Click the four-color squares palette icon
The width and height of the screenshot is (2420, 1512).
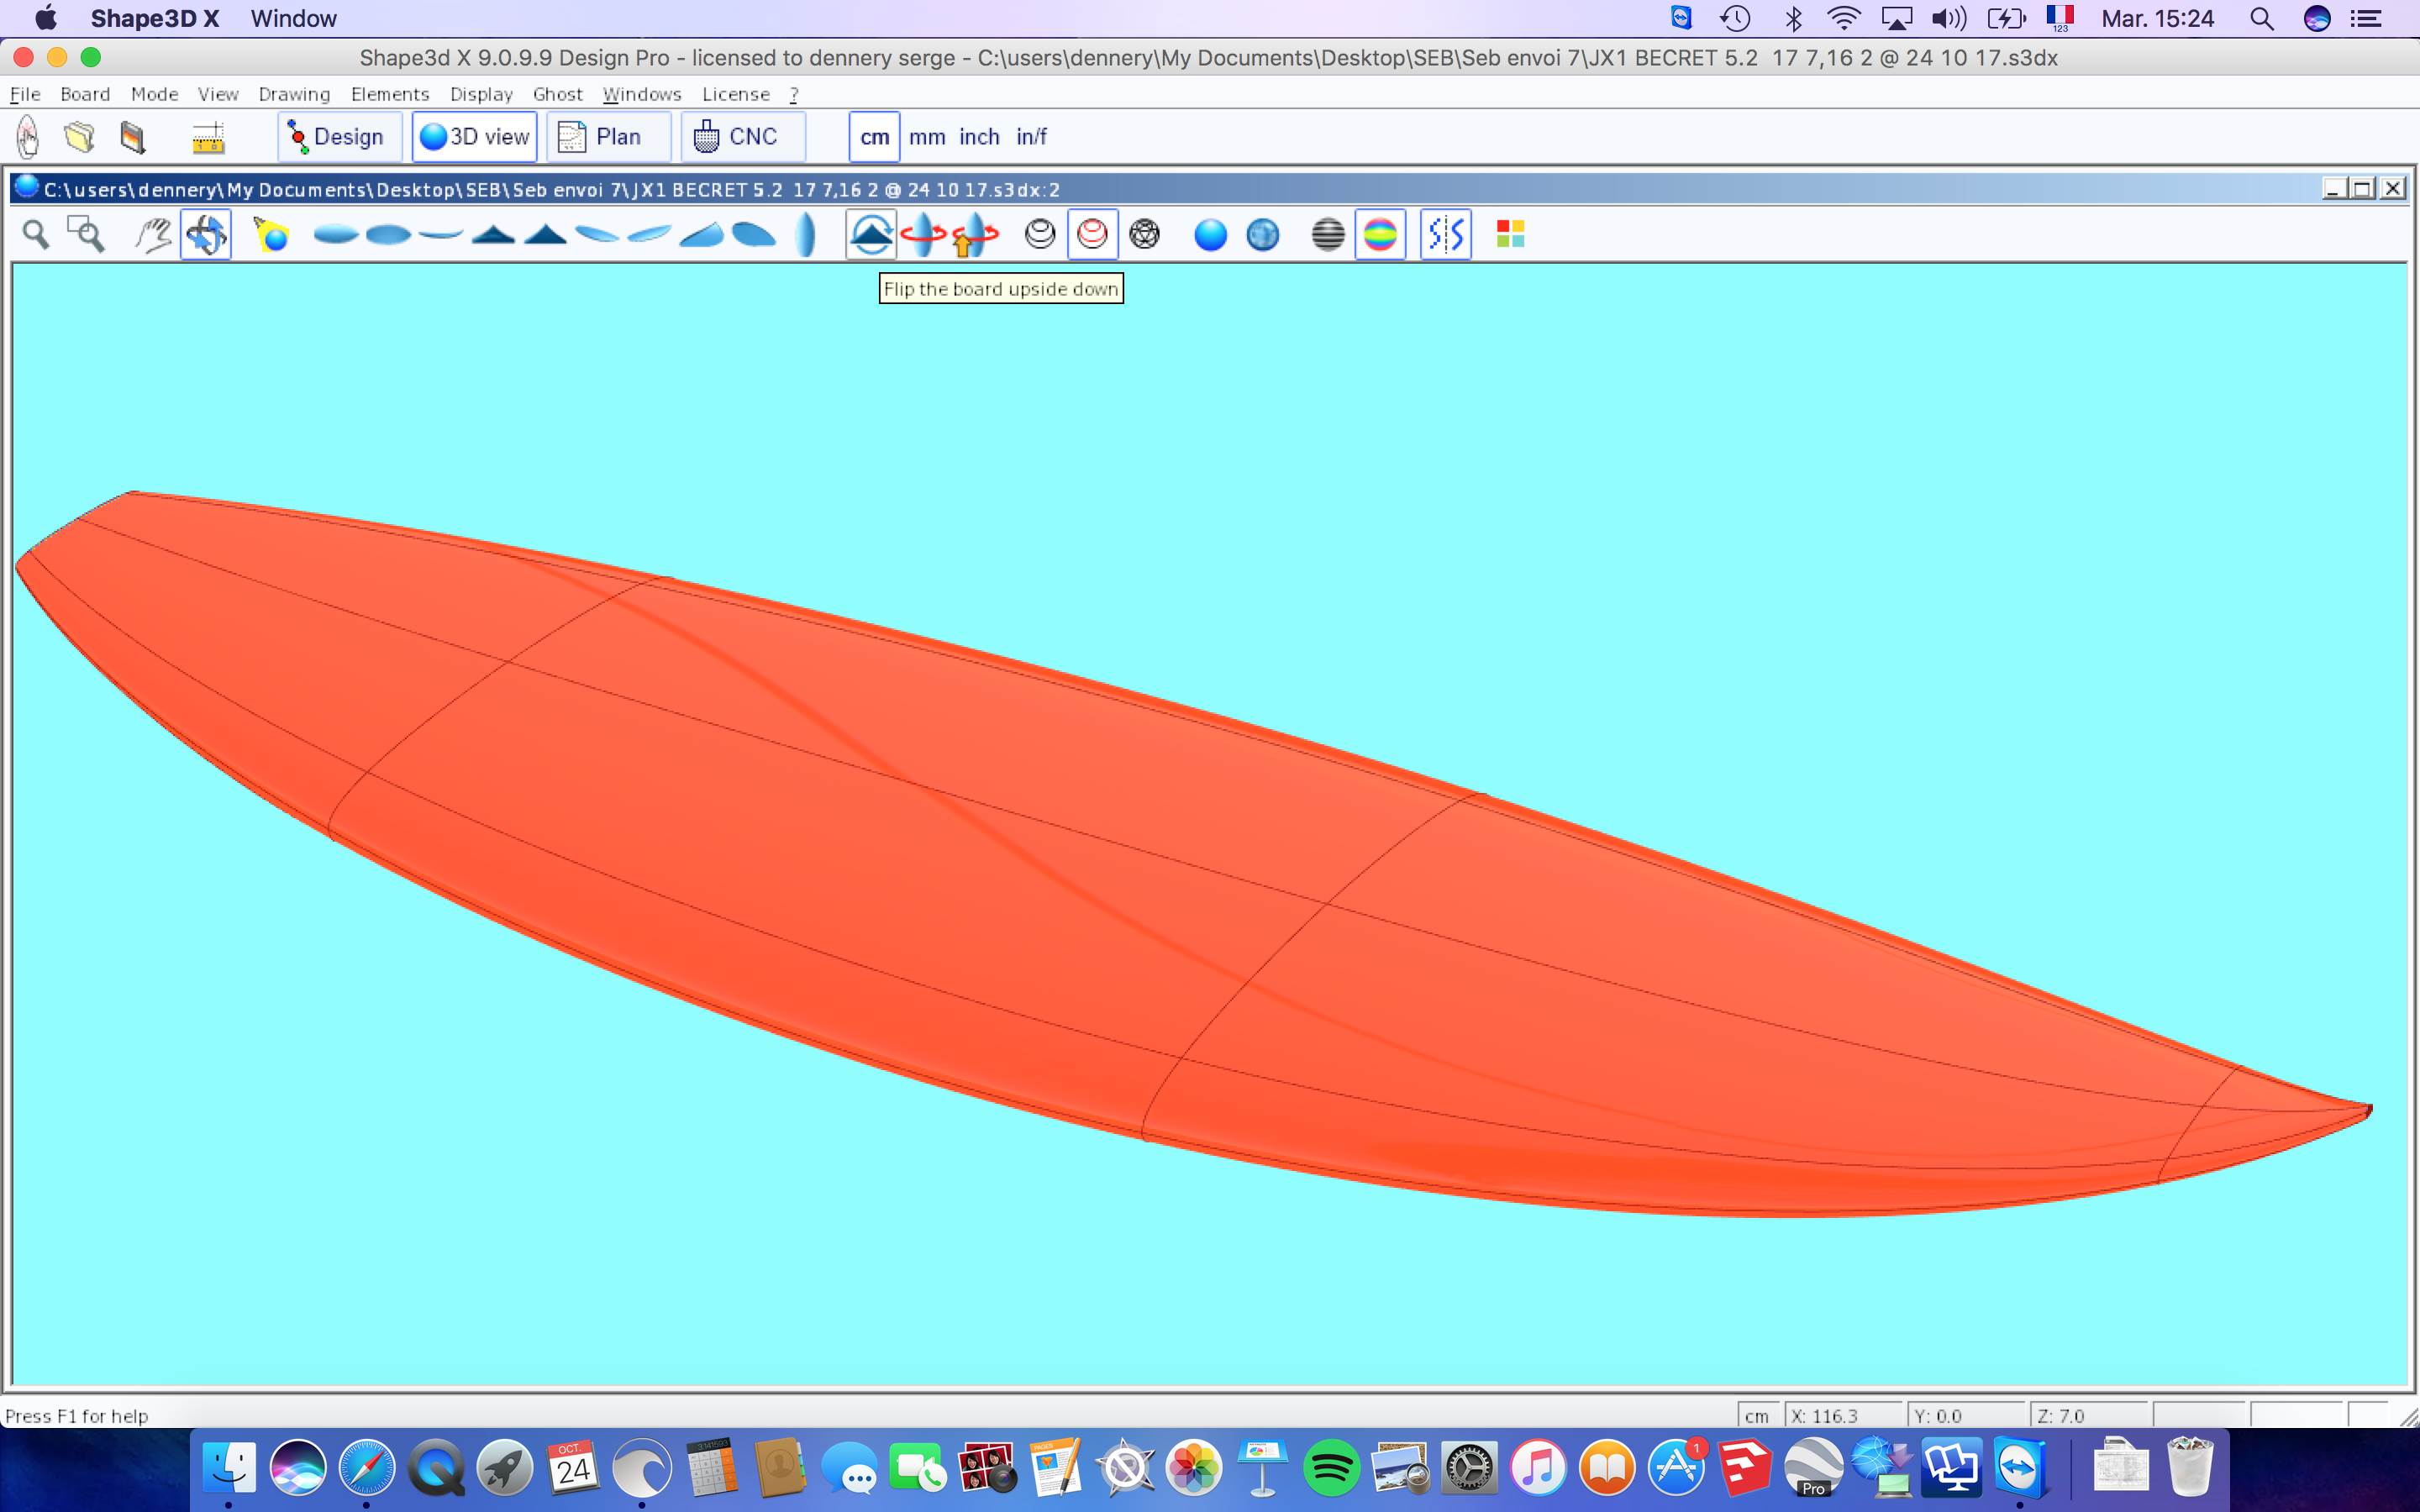coord(1510,235)
